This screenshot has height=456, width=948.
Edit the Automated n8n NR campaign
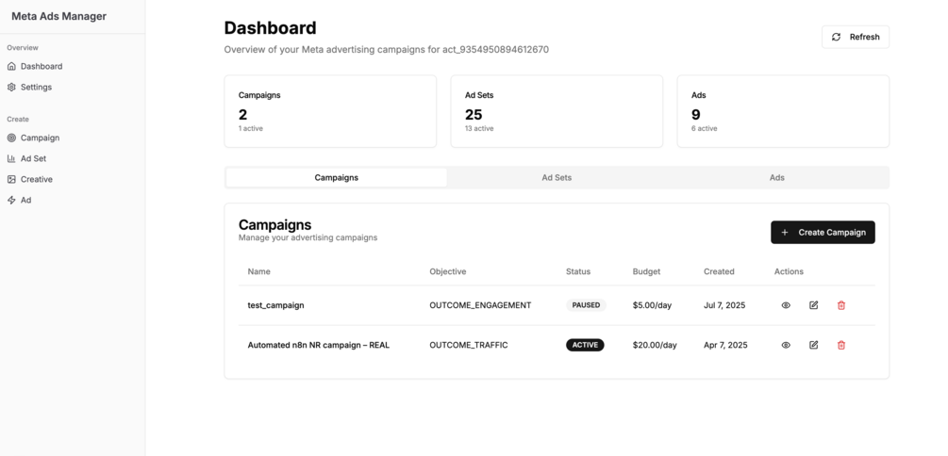click(813, 345)
